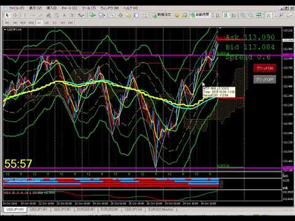Select the trendline drawing tool
Viewport: 295px width, 221px height.
(41, 15)
